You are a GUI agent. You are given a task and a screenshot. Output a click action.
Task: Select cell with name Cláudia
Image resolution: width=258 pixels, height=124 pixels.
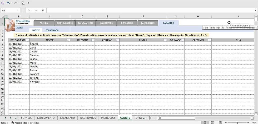click(x=50, y=55)
